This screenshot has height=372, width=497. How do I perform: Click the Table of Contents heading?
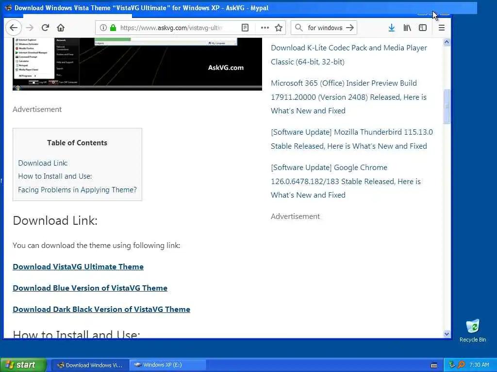click(x=77, y=143)
